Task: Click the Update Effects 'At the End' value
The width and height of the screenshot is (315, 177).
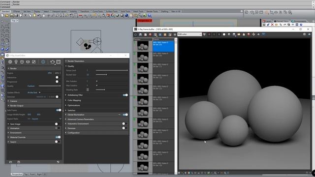Action: 32,92
